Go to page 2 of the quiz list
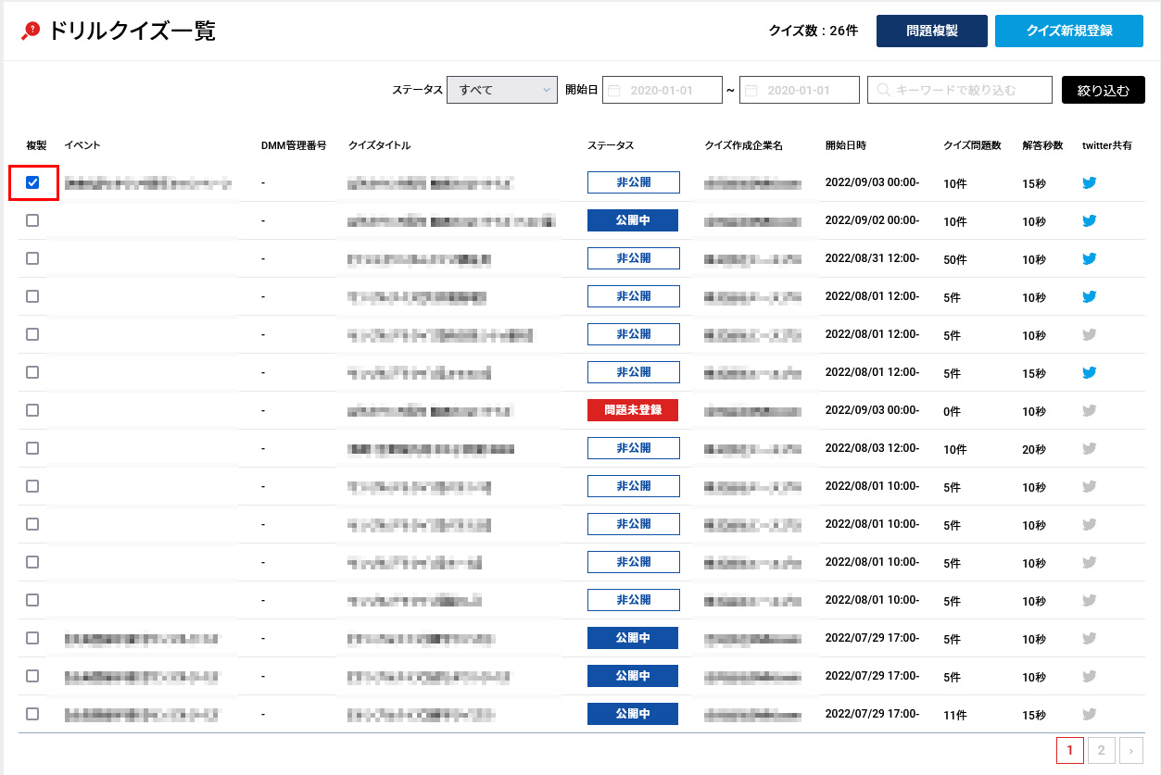Image resolution: width=1161 pixels, height=775 pixels. pyautogui.click(x=1101, y=750)
